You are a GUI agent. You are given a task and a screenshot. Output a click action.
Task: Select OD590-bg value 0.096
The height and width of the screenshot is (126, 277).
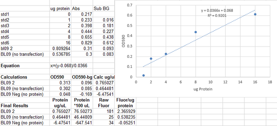(x=82, y=83)
